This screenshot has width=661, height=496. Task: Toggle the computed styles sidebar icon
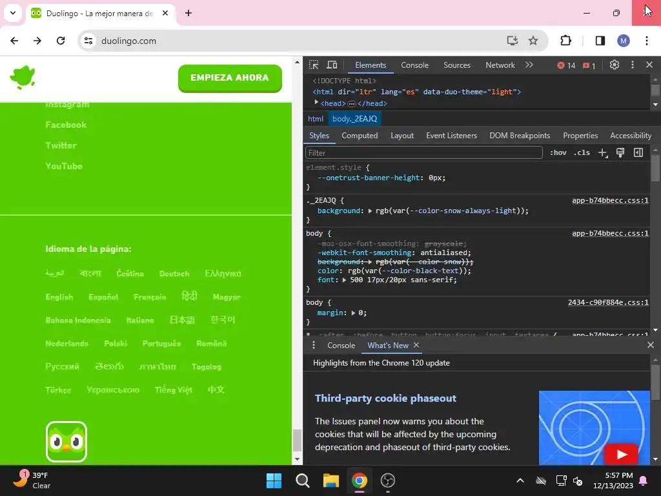point(638,152)
